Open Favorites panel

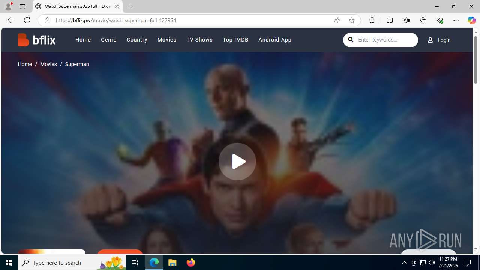point(406,20)
